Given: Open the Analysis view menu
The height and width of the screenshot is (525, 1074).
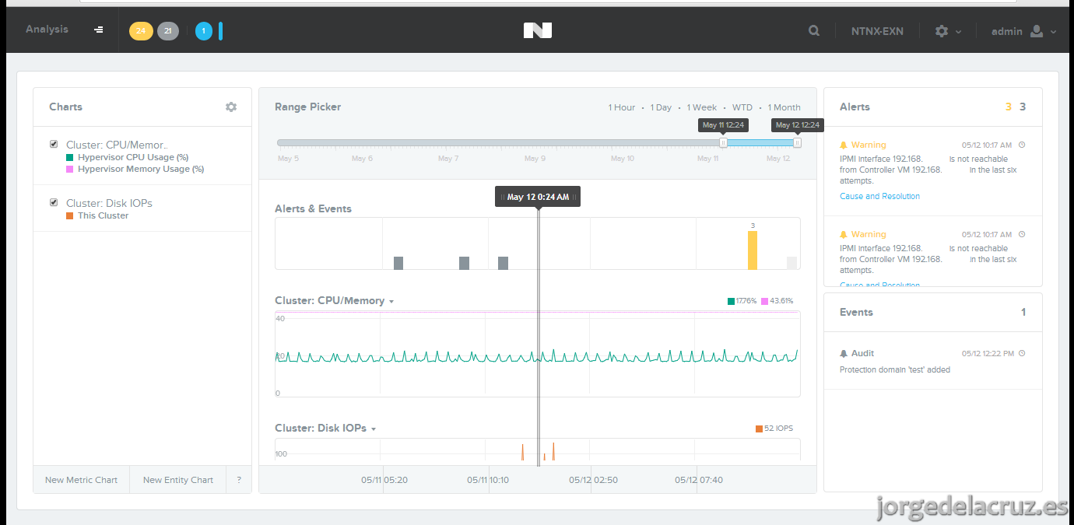Looking at the screenshot, I should click(x=47, y=30).
